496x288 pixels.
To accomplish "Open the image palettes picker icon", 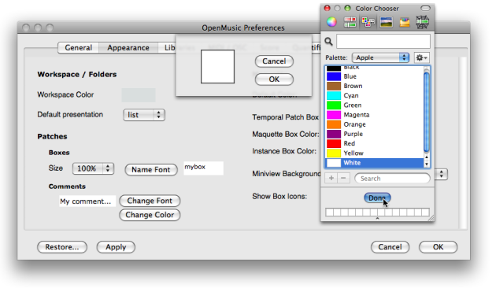I will pyautogui.click(x=387, y=22).
